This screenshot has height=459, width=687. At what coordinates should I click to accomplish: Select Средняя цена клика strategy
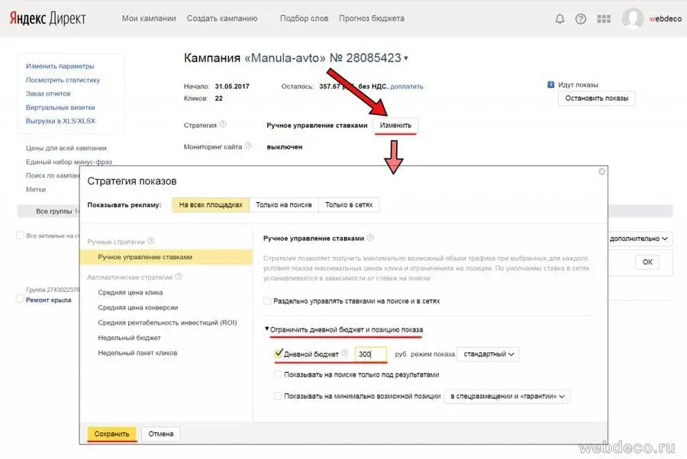pyautogui.click(x=130, y=292)
